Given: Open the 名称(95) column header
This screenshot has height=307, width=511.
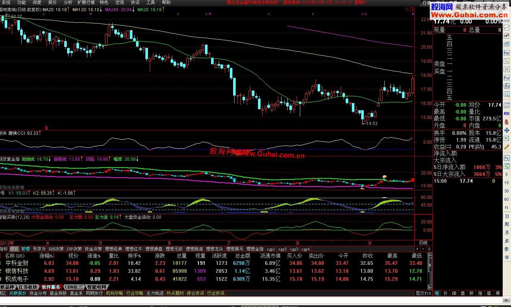Looking at the screenshot, I should click(x=14, y=255).
